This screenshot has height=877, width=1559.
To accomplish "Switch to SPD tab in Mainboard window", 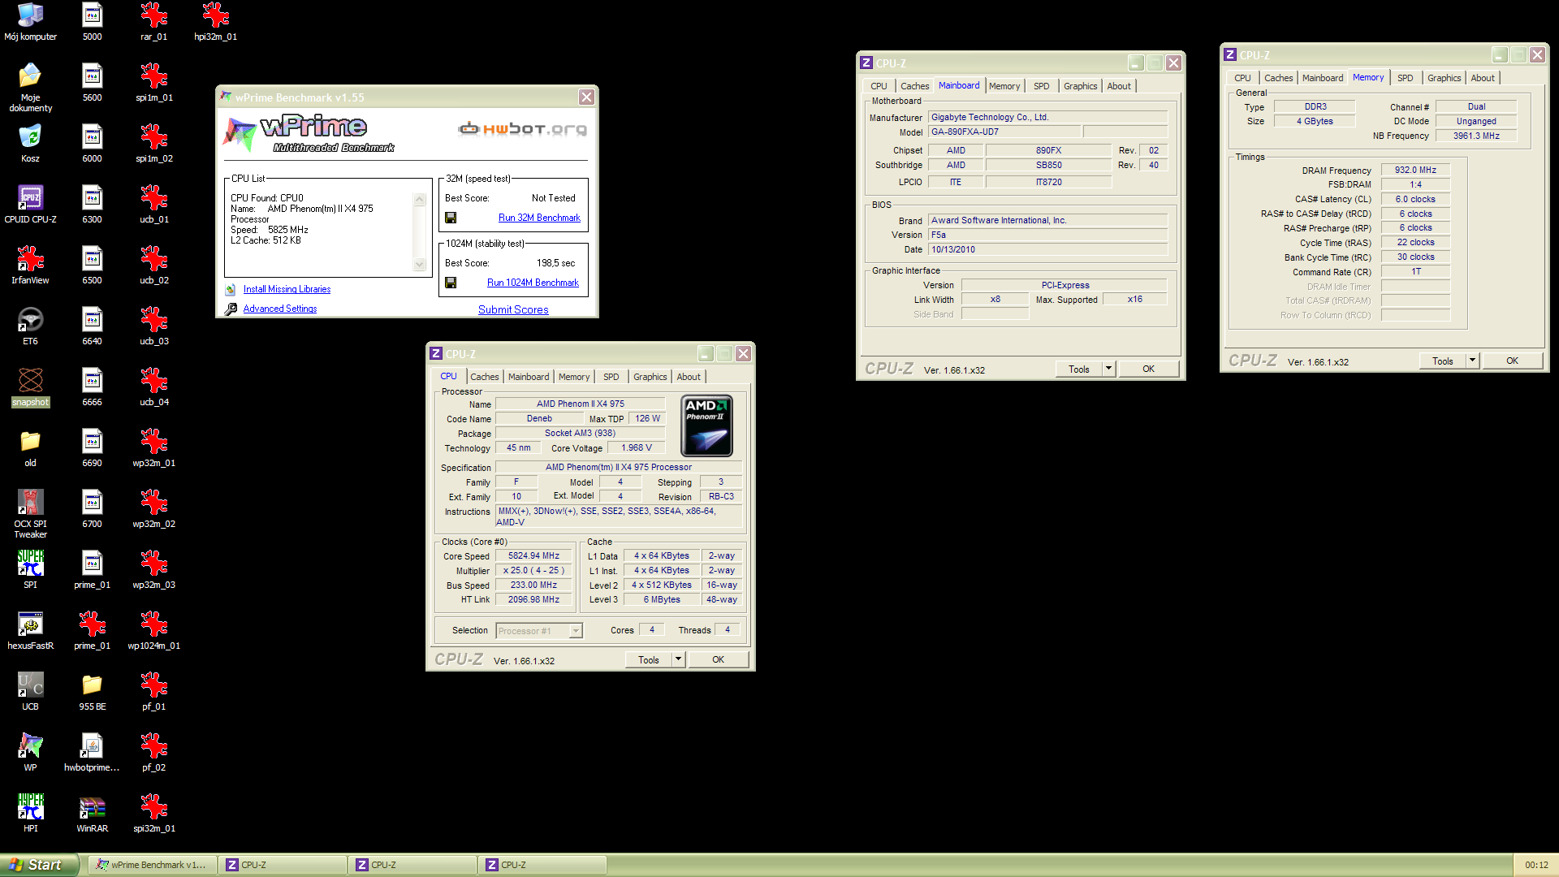I will click(x=1042, y=86).
